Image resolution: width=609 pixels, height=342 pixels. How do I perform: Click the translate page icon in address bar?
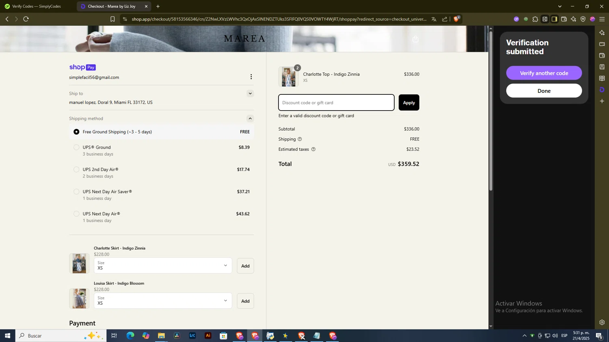pos(434,19)
